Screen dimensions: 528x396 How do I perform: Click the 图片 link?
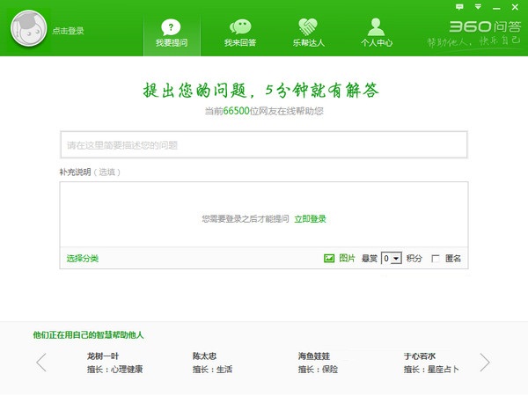[x=348, y=258]
